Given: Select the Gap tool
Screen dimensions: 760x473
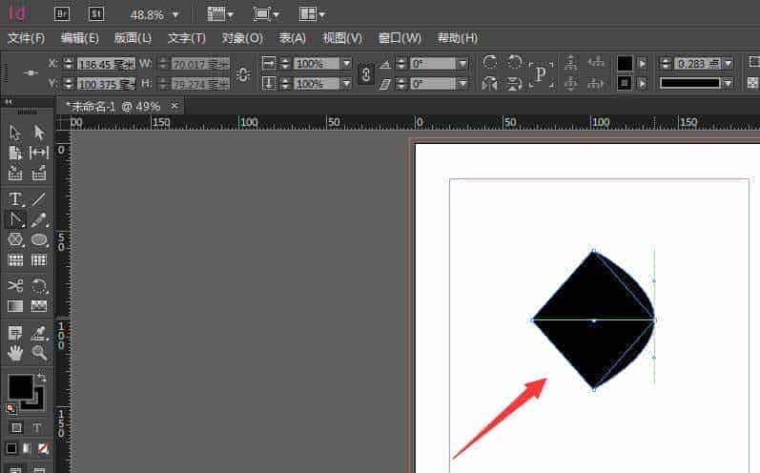Looking at the screenshot, I should click(39, 154).
